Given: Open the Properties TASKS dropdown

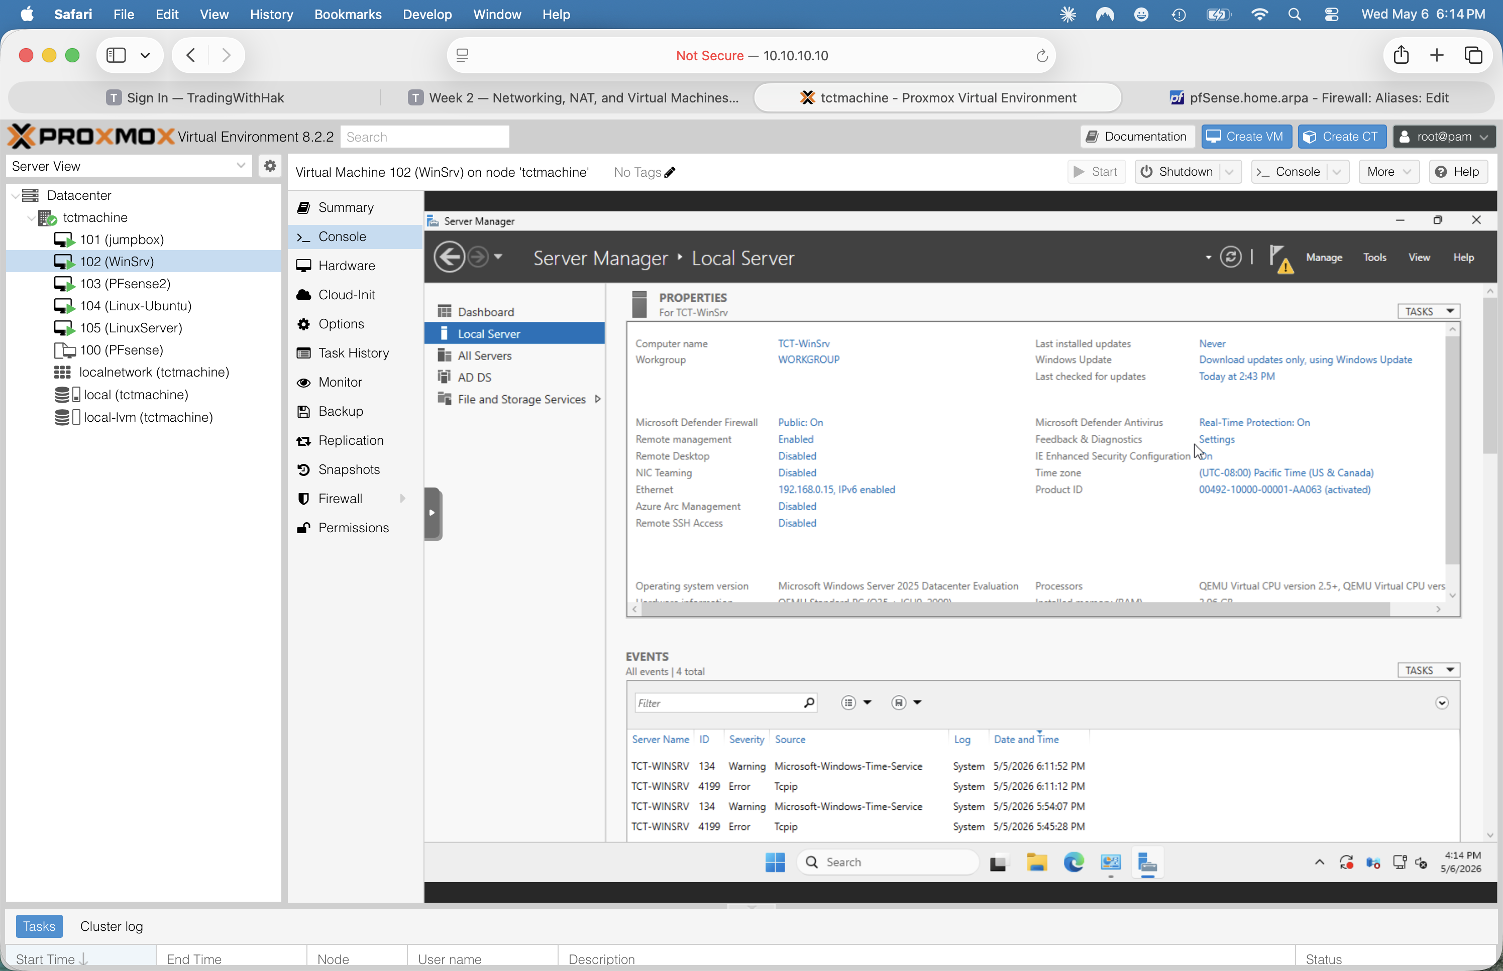Looking at the screenshot, I should (x=1429, y=311).
